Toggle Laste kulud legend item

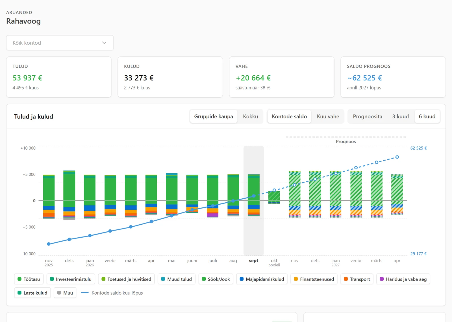32,293
